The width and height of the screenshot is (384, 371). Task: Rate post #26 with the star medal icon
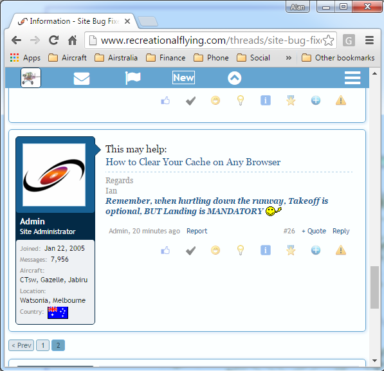coord(291,250)
